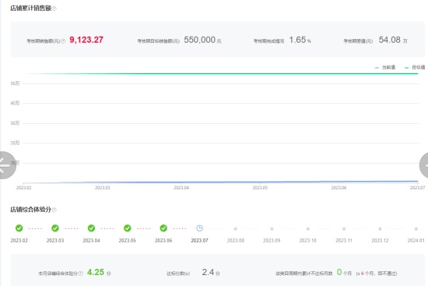Click the red sales value 9,123.27
The width and height of the screenshot is (428, 286).
point(86,40)
